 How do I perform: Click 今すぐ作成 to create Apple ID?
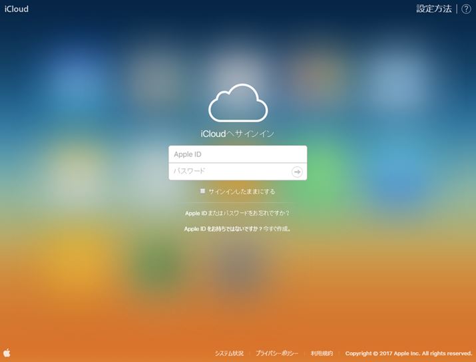point(277,229)
